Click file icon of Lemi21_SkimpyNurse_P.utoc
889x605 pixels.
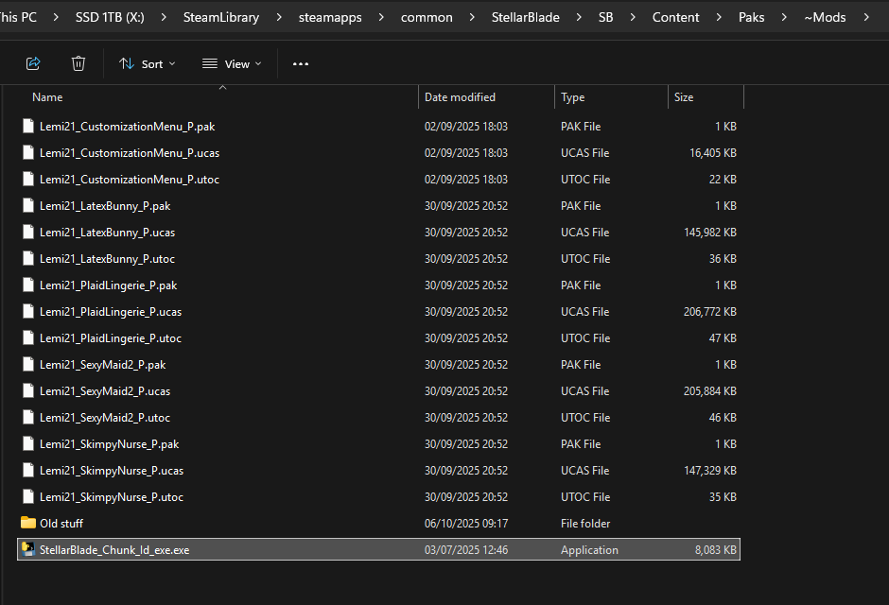point(27,496)
